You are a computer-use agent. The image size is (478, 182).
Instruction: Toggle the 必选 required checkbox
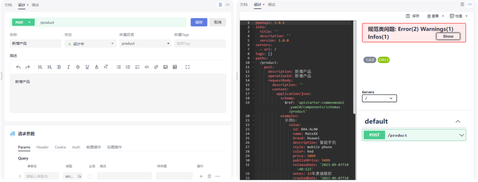pyautogui.click(x=90, y=176)
